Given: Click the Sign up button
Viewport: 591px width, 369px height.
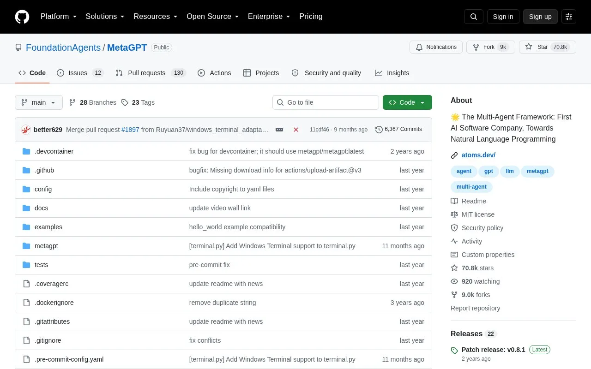Looking at the screenshot, I should point(540,17).
